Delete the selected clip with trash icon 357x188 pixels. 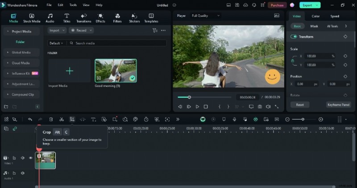[51, 119]
